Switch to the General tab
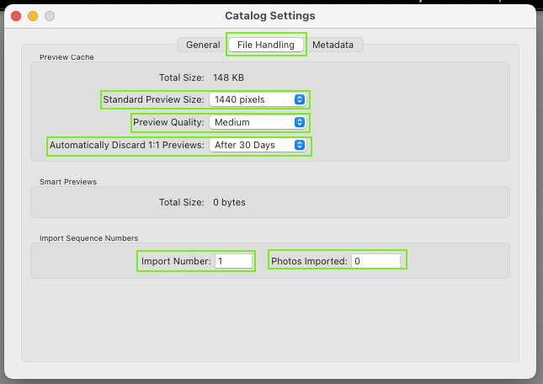Image resolution: width=543 pixels, height=384 pixels. click(x=203, y=45)
